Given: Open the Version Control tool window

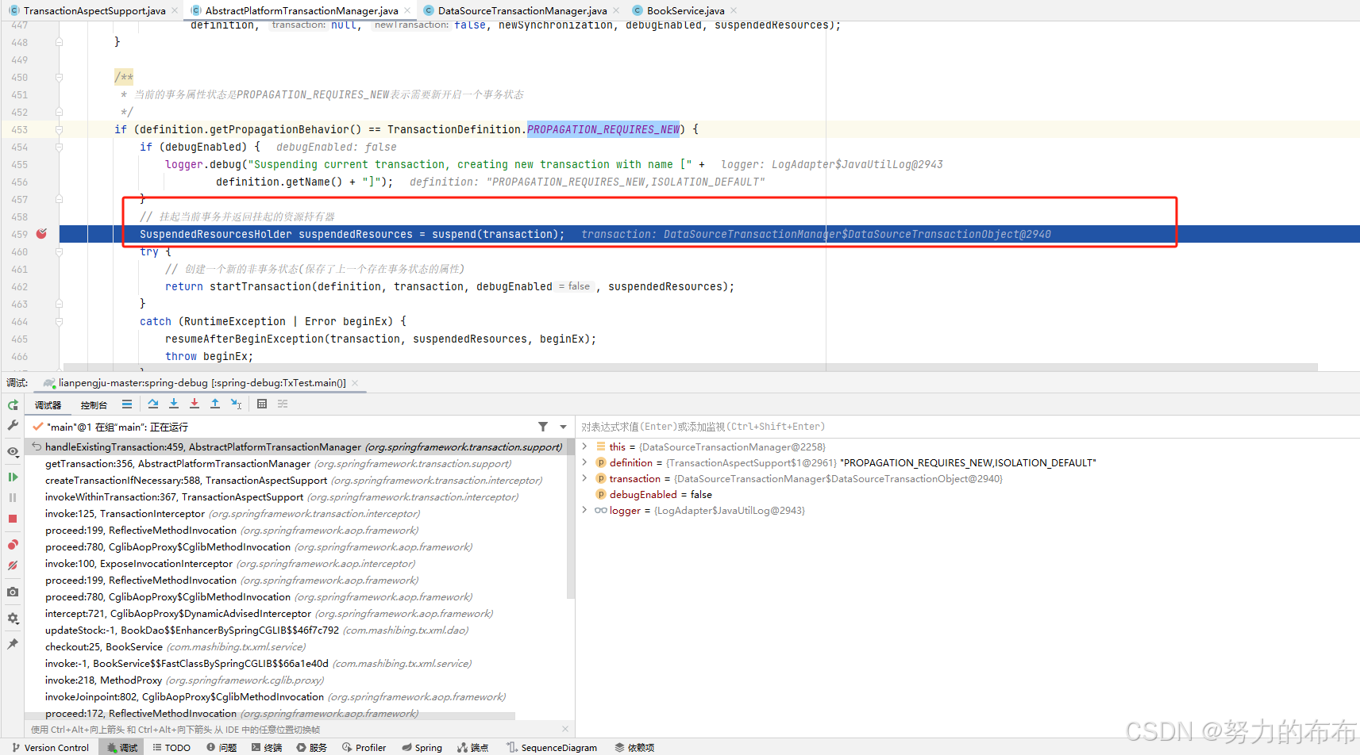Looking at the screenshot, I should pos(50,748).
